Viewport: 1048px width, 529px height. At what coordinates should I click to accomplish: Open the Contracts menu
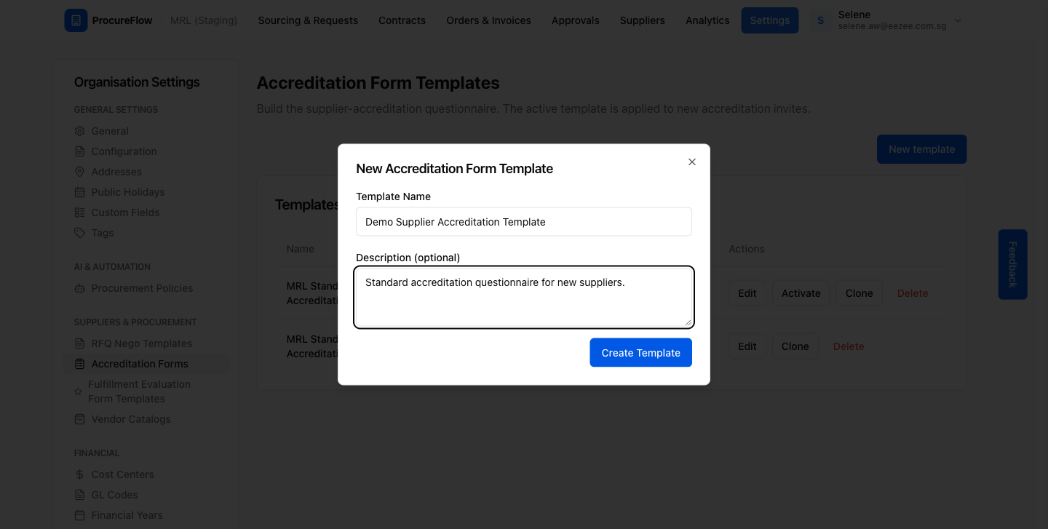click(x=402, y=20)
